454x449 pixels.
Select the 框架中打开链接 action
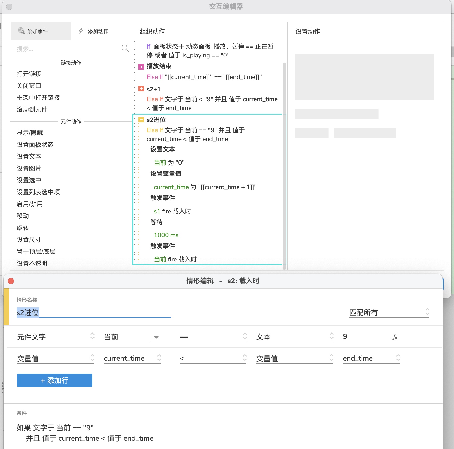(38, 98)
